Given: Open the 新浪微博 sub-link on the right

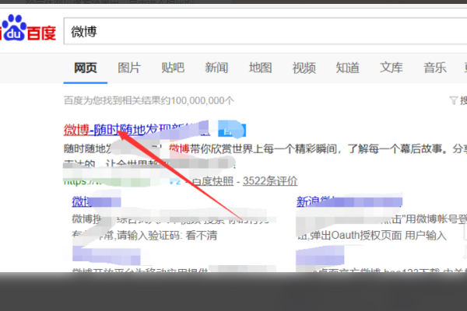Looking at the screenshot, I should pos(349,201).
